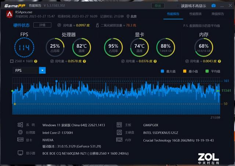Image resolution: width=235 pixels, height=166 pixels.
Task: Open the help icon after 0.0376 度
Action: pos(155,61)
